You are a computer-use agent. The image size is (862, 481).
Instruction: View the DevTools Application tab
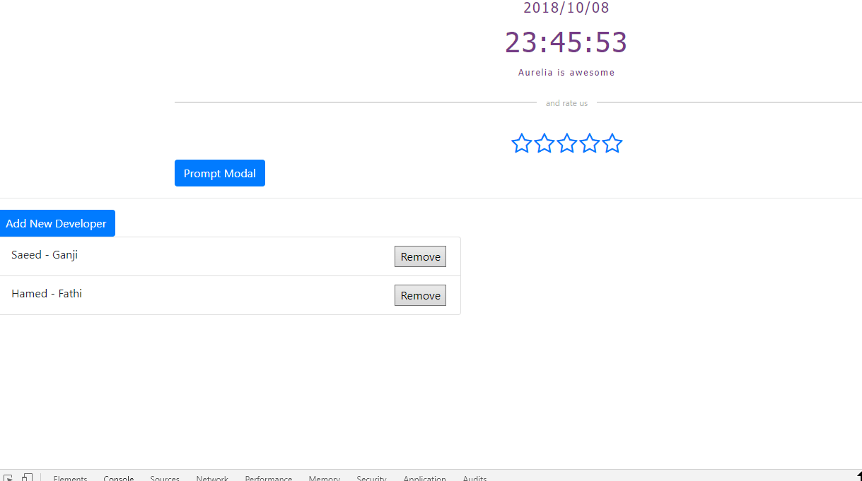pos(424,478)
